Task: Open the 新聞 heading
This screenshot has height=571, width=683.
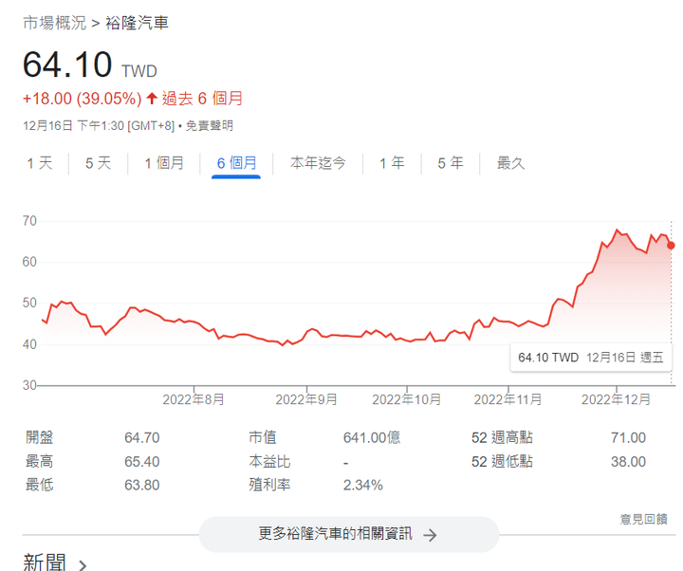Action: (45, 562)
